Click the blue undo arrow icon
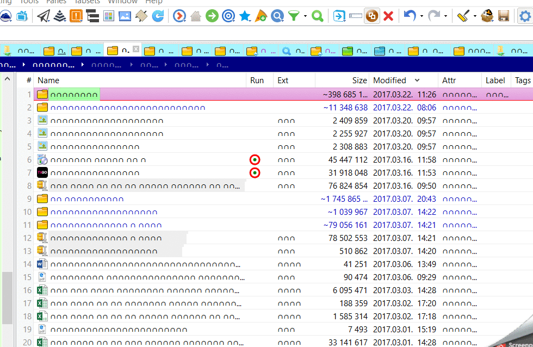Screen dimensions: 533x347 pyautogui.click(x=410, y=16)
